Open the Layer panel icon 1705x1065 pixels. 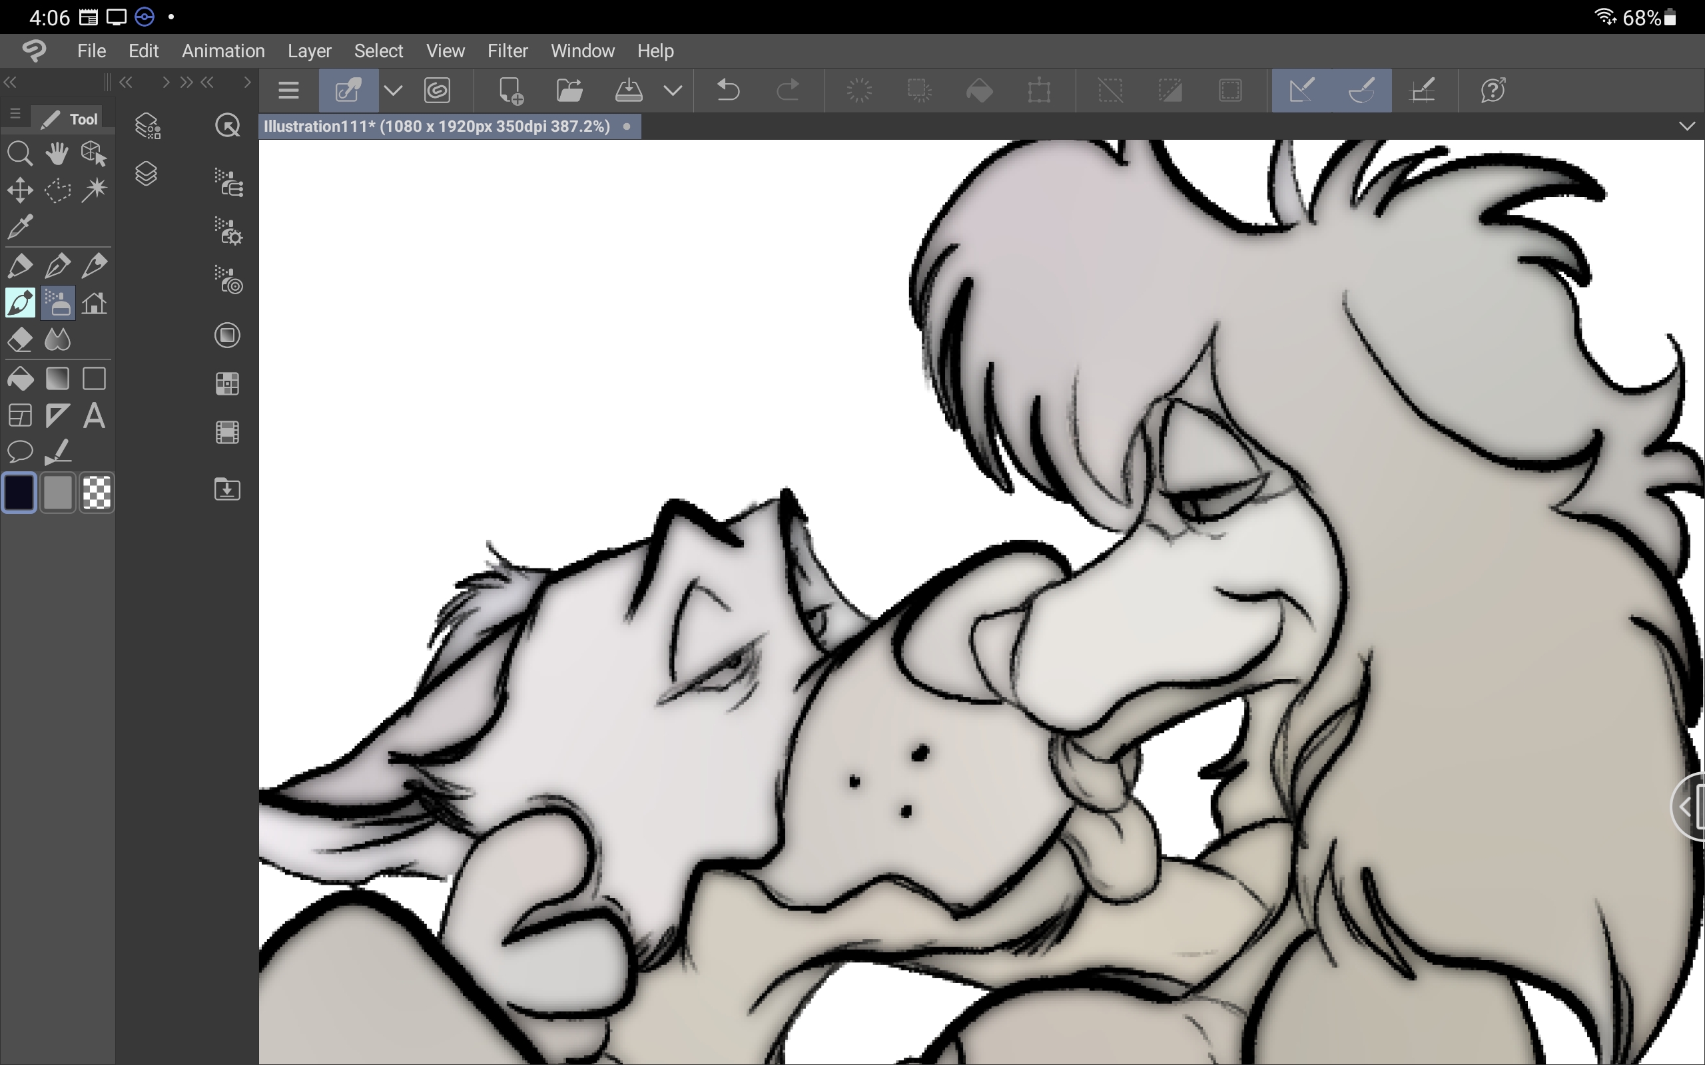pyautogui.click(x=146, y=173)
